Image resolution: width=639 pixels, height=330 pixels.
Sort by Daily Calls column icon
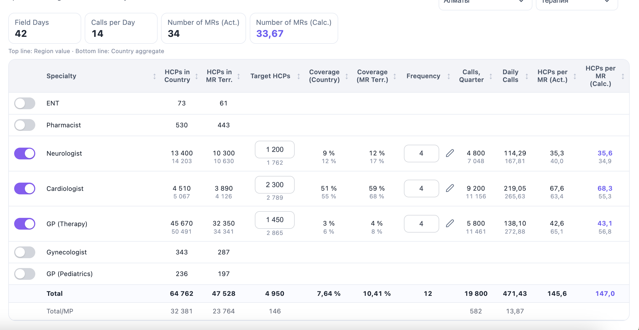pyautogui.click(x=527, y=76)
